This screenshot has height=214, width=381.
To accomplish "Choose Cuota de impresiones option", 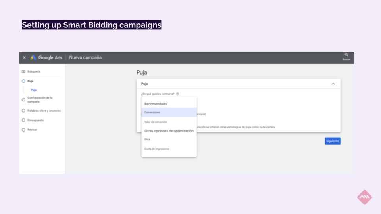I will coord(169,149).
